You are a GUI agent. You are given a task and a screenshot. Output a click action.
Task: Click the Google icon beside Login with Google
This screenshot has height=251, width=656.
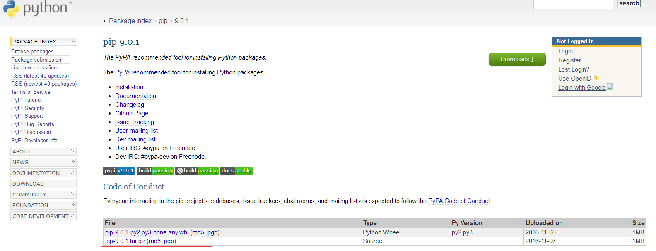609,87
